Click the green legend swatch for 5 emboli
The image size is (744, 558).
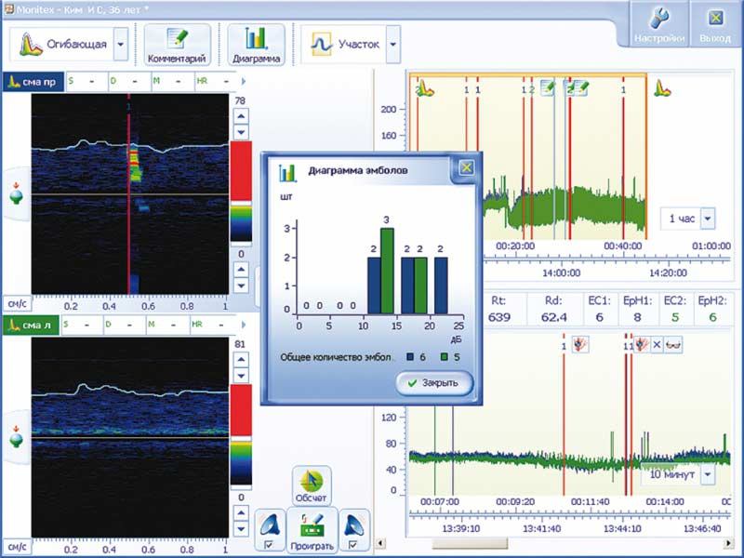[x=445, y=357]
